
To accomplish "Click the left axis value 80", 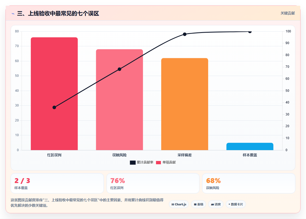I will (17, 31).
